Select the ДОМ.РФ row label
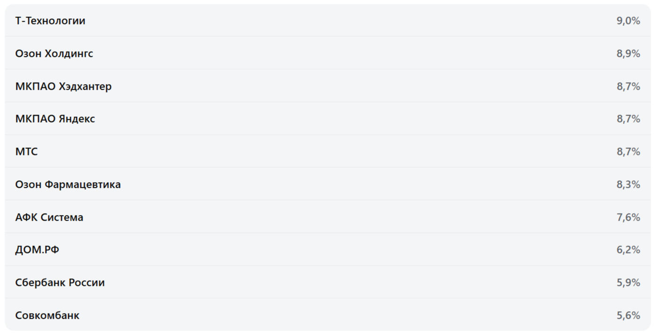This screenshot has width=655, height=336. (x=37, y=250)
